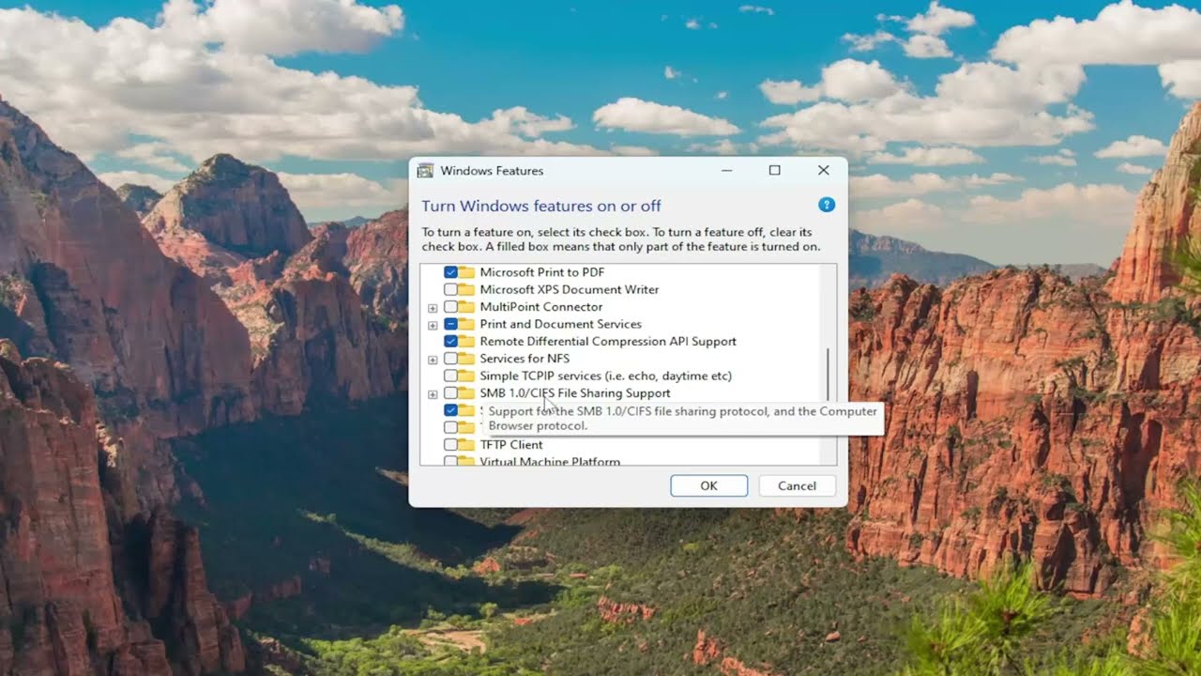
Task: Click the features list vertical scrollbar thumb
Action: pyautogui.click(x=828, y=376)
